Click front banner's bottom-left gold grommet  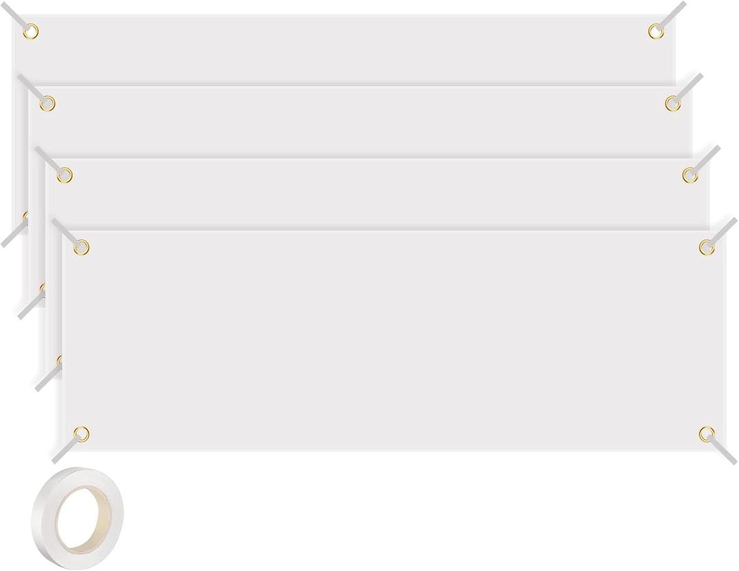pyautogui.click(x=81, y=433)
